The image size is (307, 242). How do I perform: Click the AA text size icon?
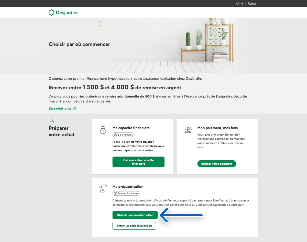pyautogui.click(x=238, y=4)
